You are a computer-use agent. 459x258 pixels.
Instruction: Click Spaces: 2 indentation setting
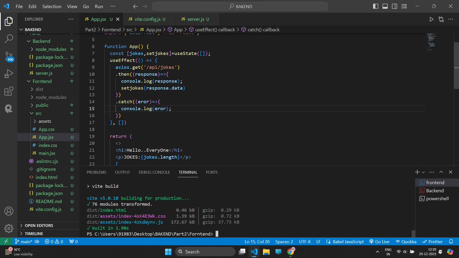coord(284,242)
